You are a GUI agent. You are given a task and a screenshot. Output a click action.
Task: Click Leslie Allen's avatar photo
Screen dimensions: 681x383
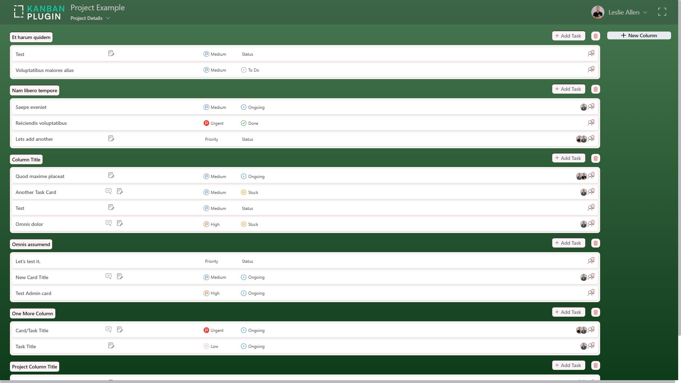point(597,12)
